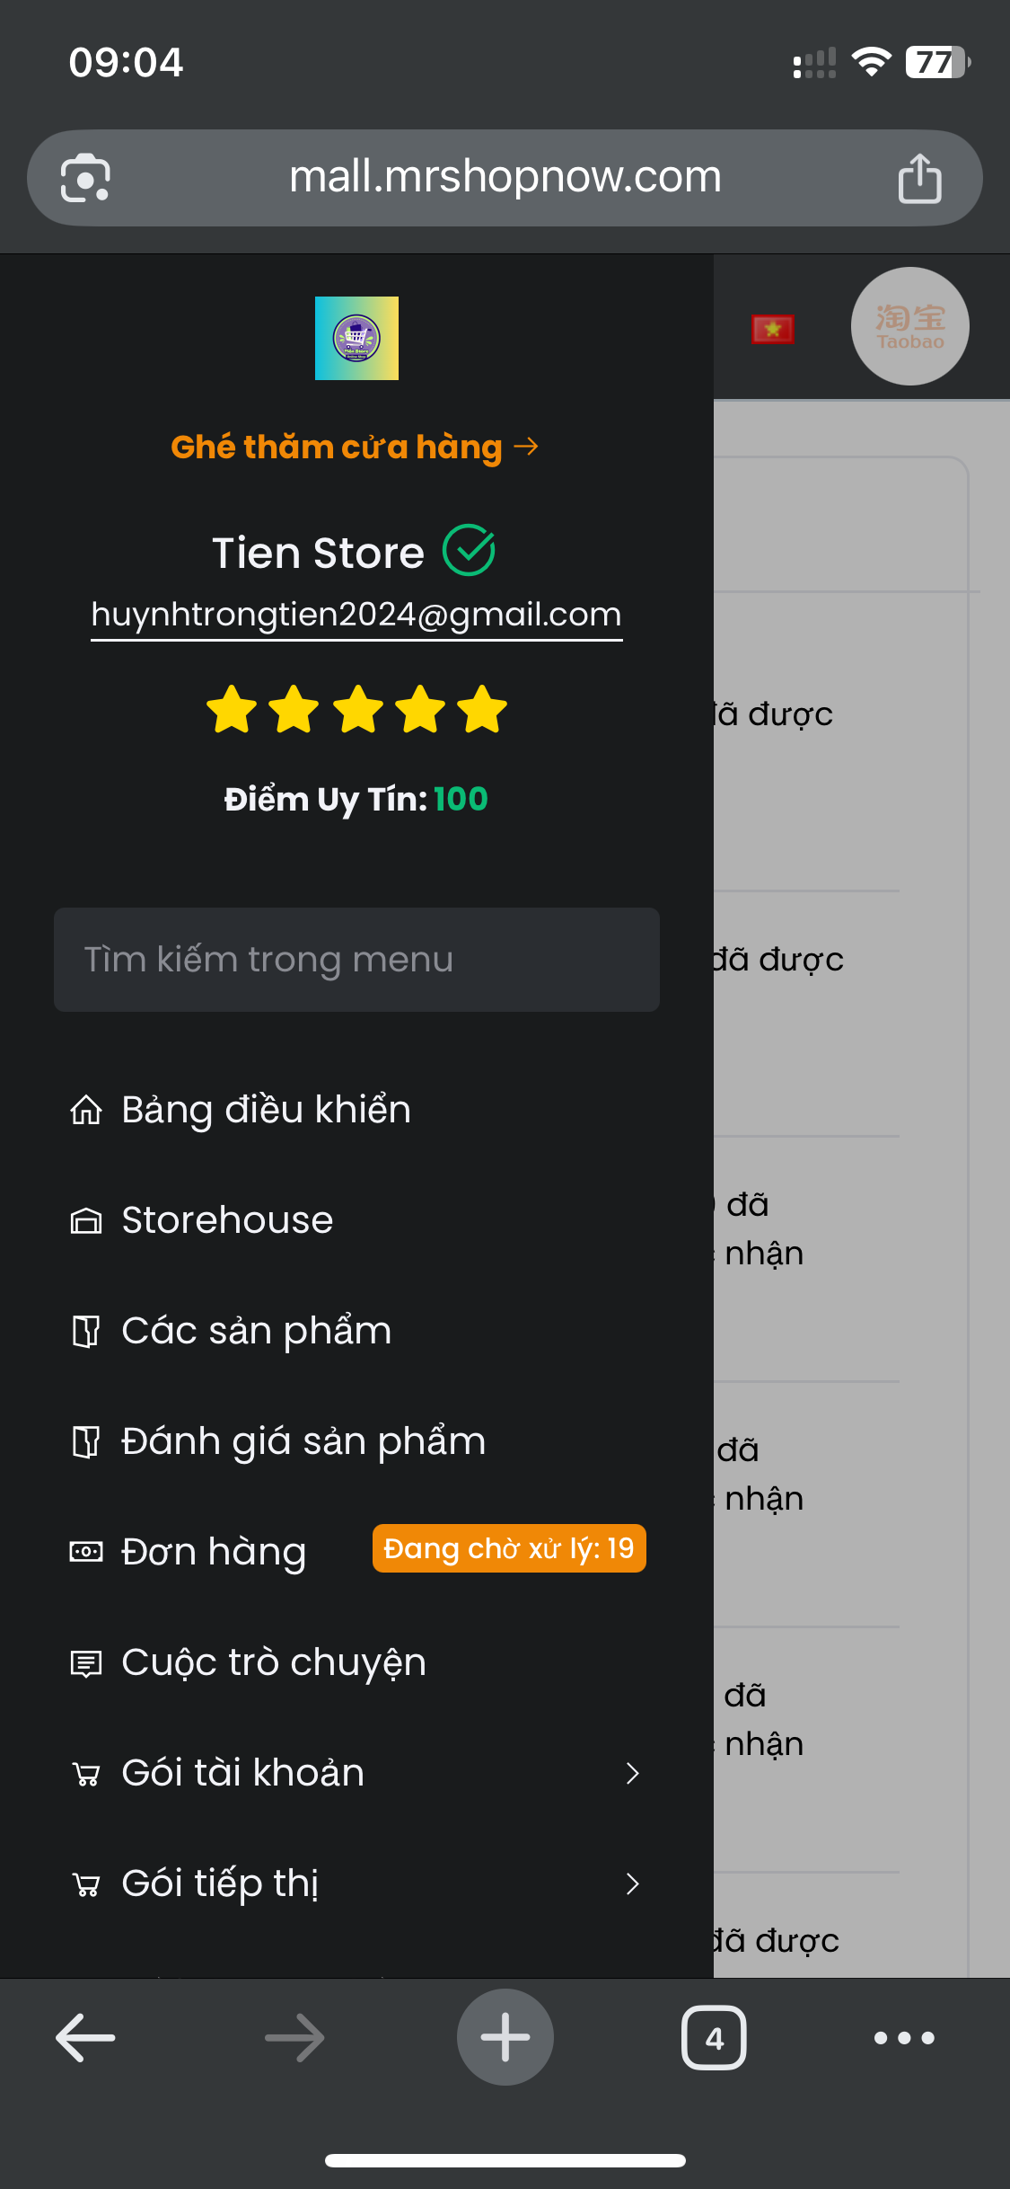
Task: Click the huynhtrongtien2024@gmail.com email link
Action: click(x=356, y=615)
